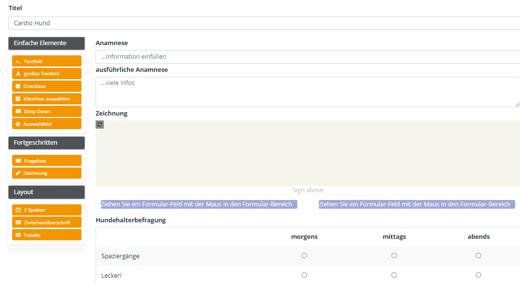The height and width of the screenshot is (283, 520).
Task: Select the Tabelle layout button
Action: pyautogui.click(x=47, y=235)
